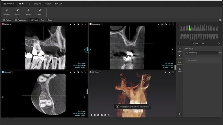The width and height of the screenshot is (223, 125).
Task: Click fifth skull orientation preset icon
Action: [105, 115]
